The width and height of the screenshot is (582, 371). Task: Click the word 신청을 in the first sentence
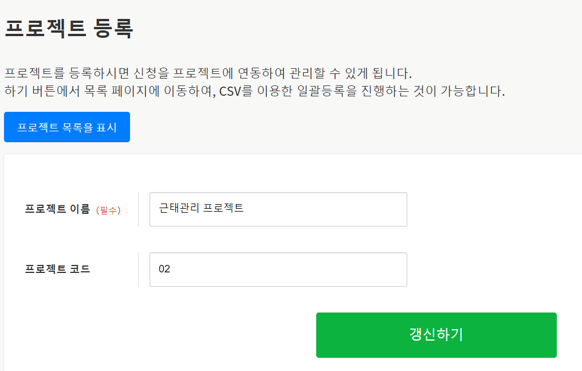tap(143, 74)
